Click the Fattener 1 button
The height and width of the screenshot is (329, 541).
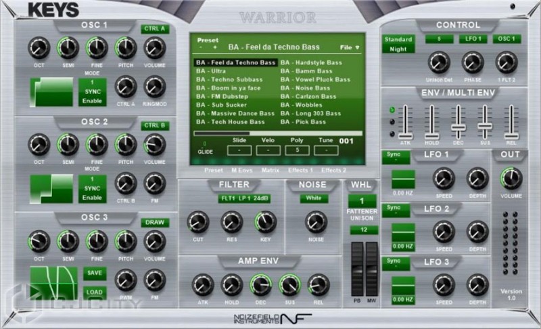362,201
